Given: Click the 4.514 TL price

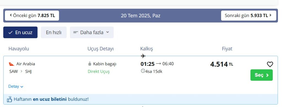Looking at the screenshot, I should tap(222, 64).
